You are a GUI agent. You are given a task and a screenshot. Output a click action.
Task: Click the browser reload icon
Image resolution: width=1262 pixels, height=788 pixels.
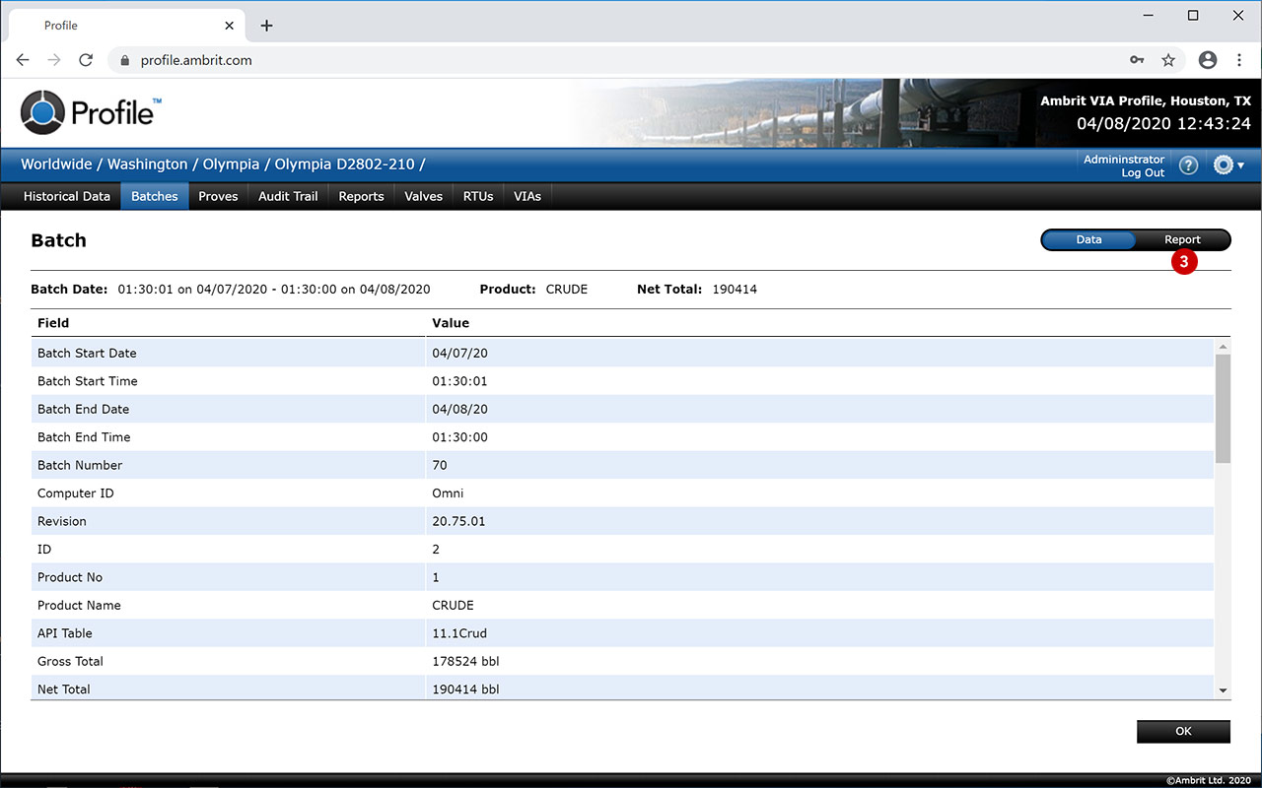click(x=86, y=60)
